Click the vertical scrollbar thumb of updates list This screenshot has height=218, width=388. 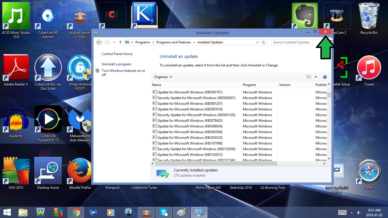coord(329,95)
